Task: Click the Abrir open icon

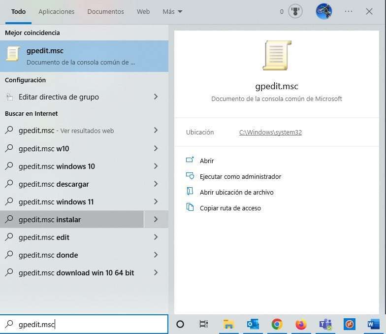Action: coord(190,160)
